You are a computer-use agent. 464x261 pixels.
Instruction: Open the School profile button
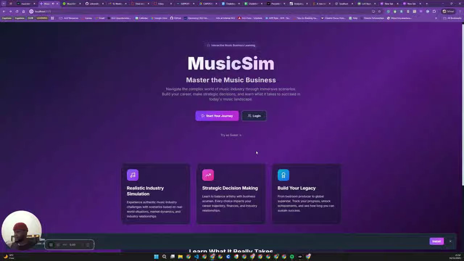[x=448, y=11]
